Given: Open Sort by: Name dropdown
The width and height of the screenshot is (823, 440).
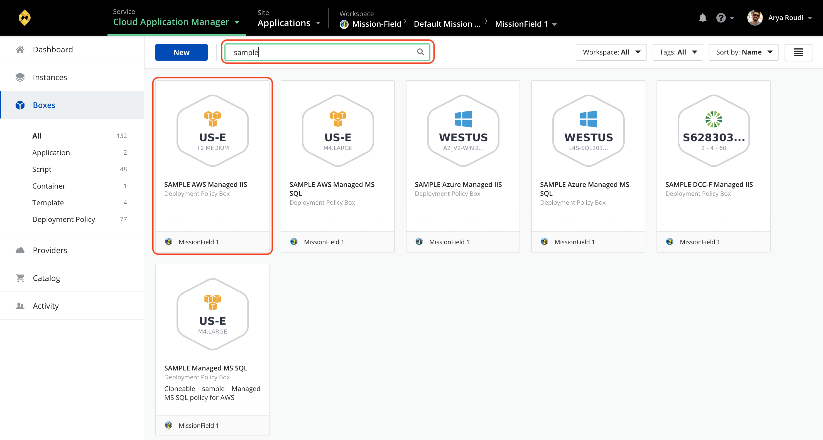Looking at the screenshot, I should (x=743, y=52).
